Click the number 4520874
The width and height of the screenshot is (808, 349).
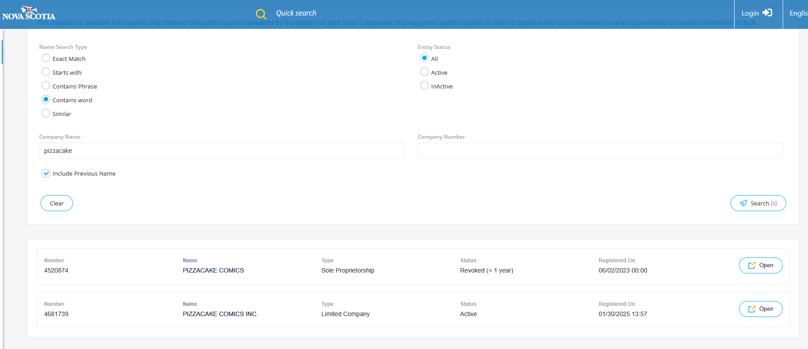[56, 270]
